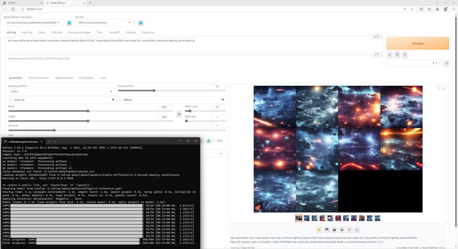
Task: Click the checkmark apply-prompt icon under Generate
Action: 389,55
